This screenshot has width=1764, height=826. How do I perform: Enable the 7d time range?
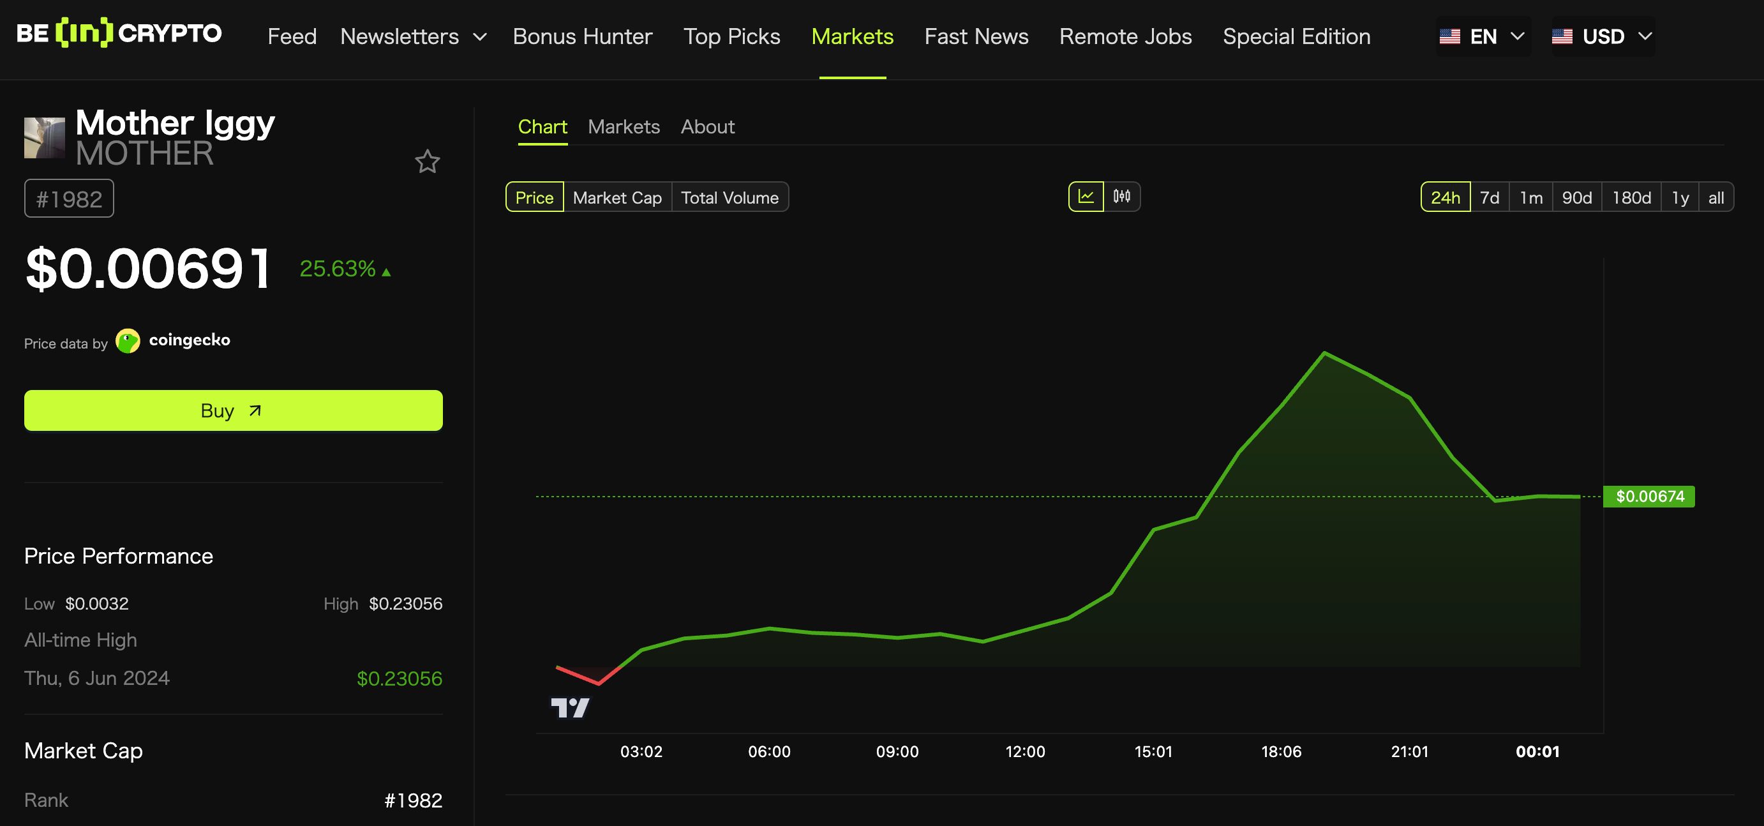1490,197
